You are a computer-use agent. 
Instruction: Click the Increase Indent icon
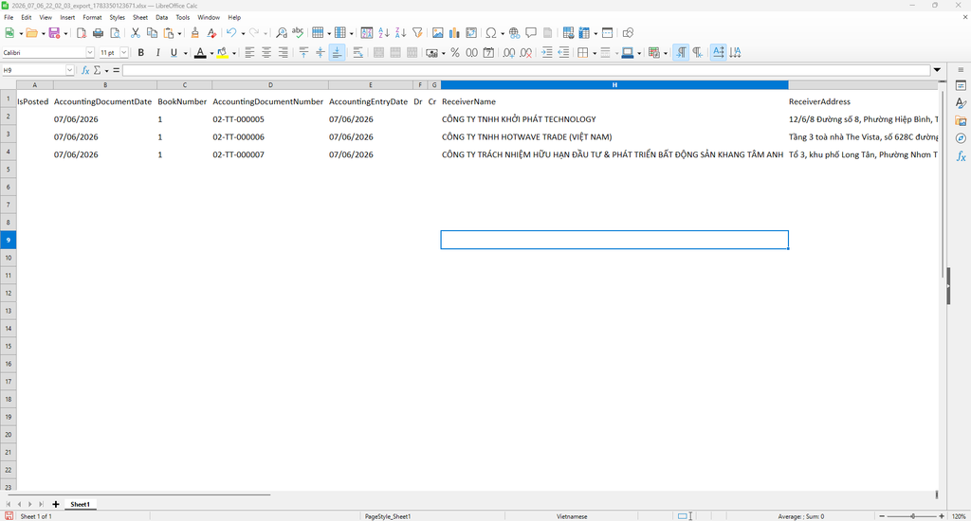click(547, 53)
